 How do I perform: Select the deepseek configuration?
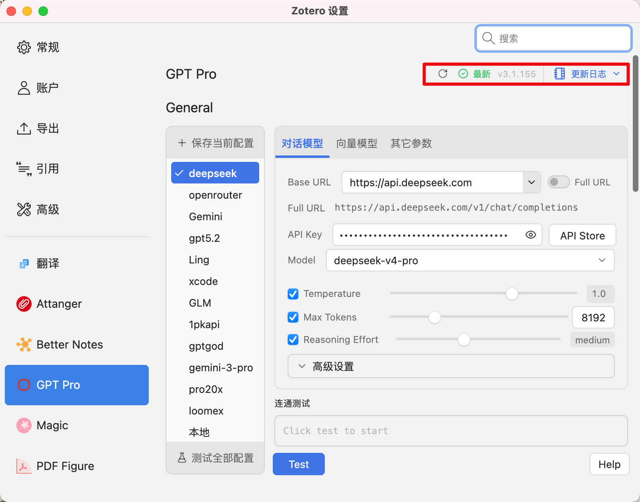coord(215,173)
